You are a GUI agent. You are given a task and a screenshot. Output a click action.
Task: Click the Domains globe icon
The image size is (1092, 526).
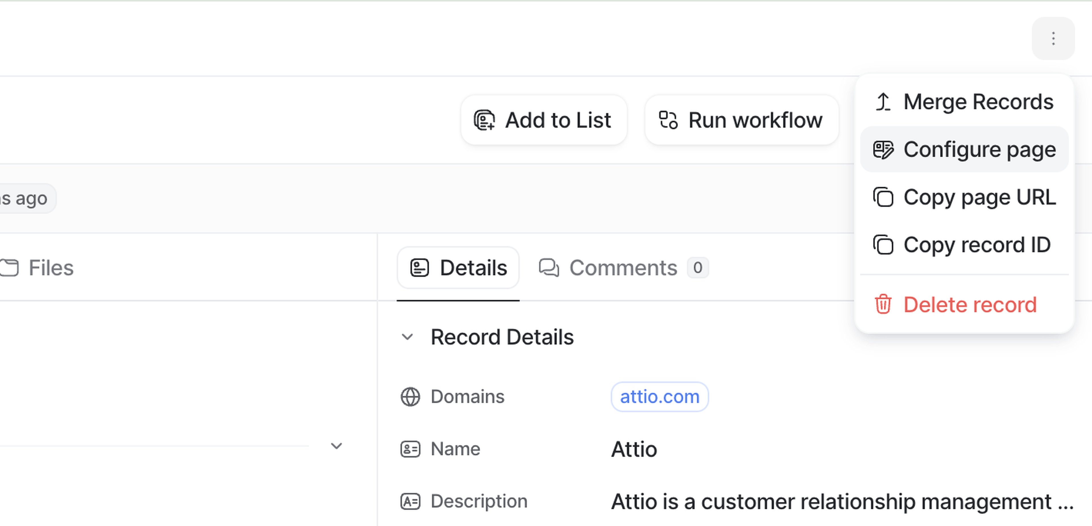(410, 397)
